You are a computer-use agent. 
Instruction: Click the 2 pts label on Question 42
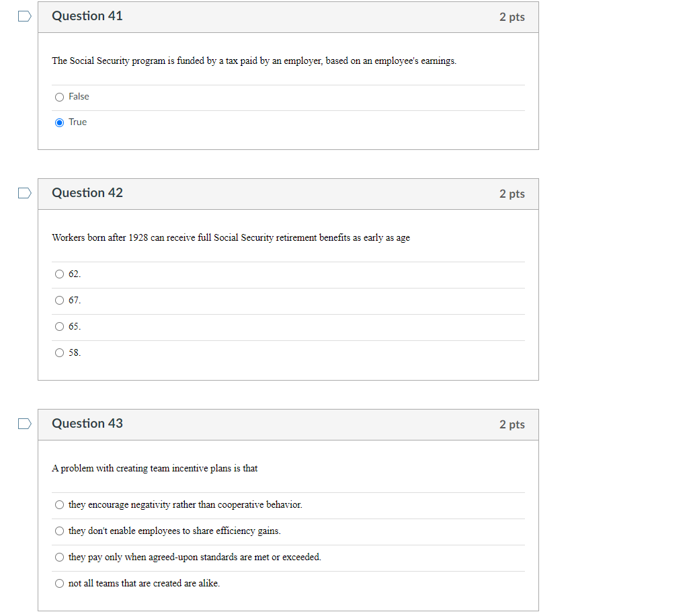pos(512,194)
